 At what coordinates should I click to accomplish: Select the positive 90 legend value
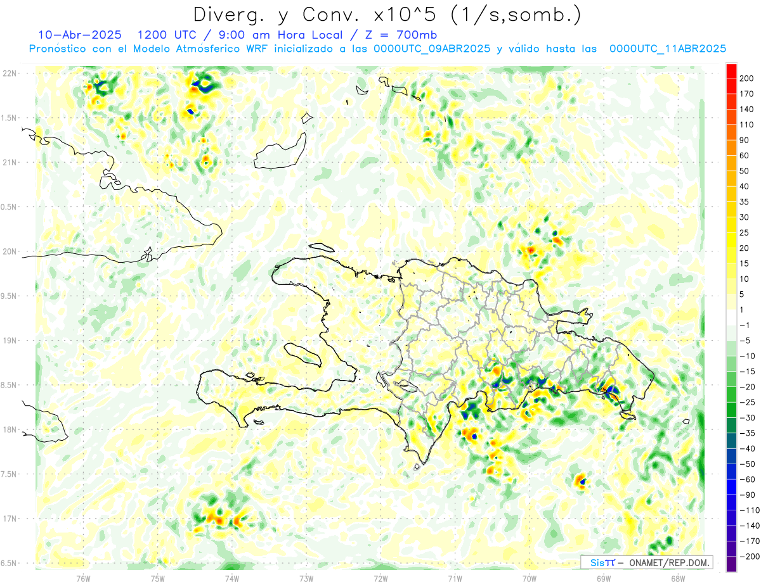[745, 140]
